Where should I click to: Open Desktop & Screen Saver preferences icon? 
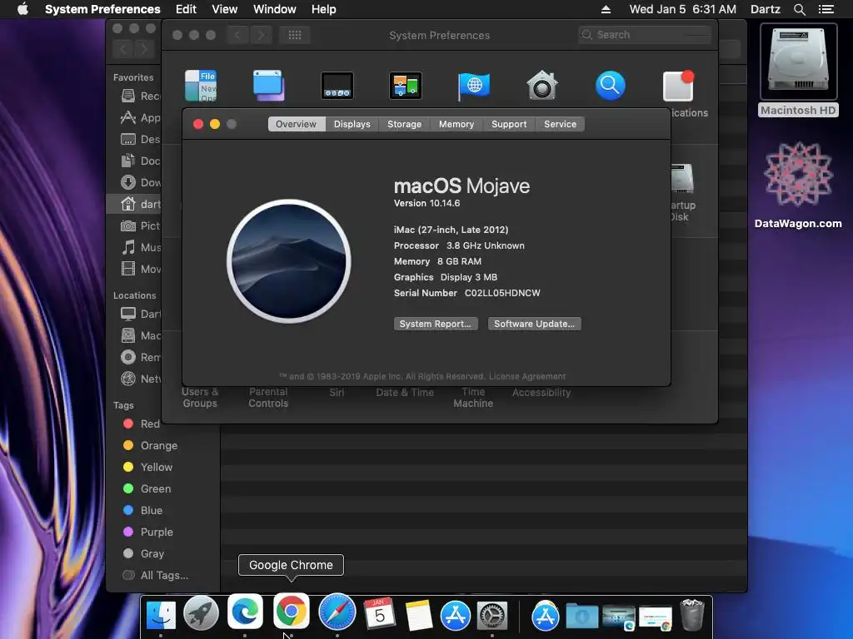tap(269, 86)
